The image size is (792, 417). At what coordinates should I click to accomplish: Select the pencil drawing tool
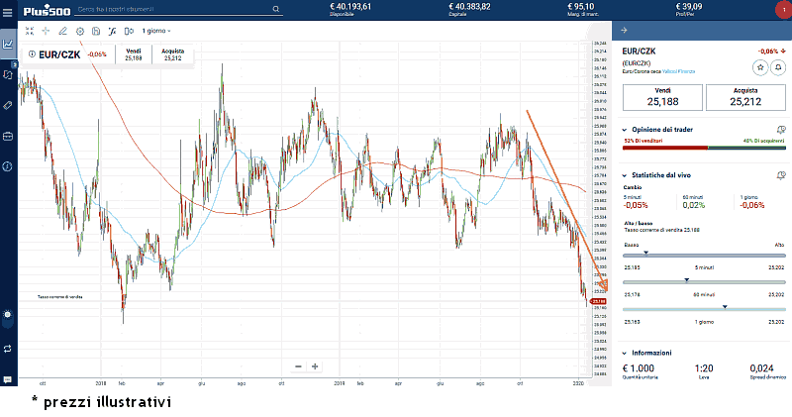pyautogui.click(x=62, y=31)
